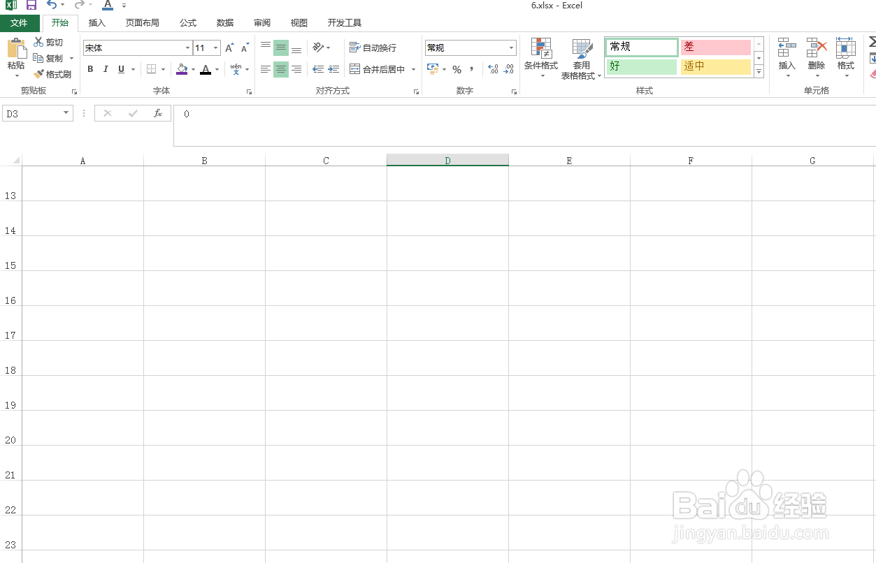The height and width of the screenshot is (563, 876).
Task: Click the orientation text rotation icon
Action: (x=318, y=47)
